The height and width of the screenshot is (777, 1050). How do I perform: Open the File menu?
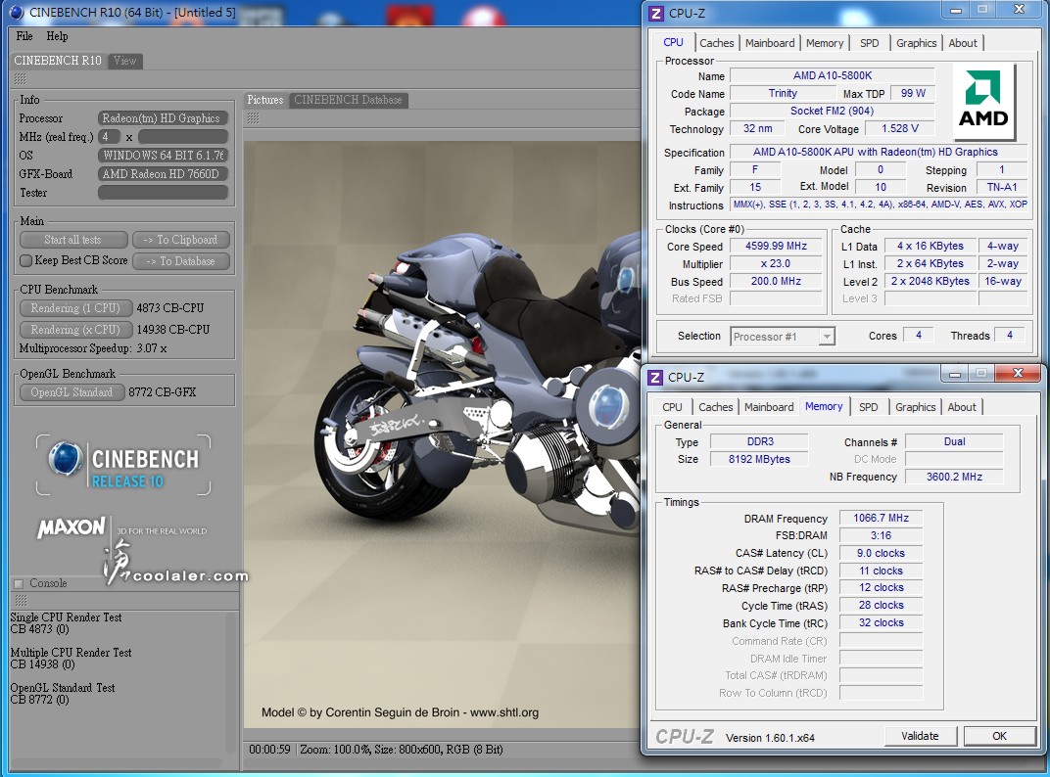24,36
